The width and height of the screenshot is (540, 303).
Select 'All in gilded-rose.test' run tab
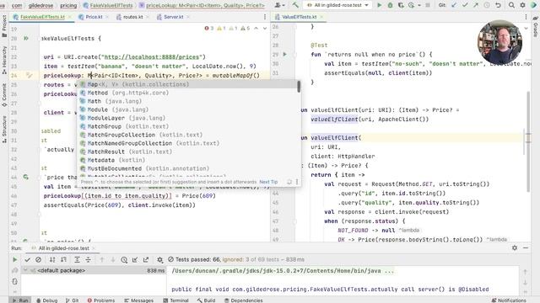pos(64,248)
